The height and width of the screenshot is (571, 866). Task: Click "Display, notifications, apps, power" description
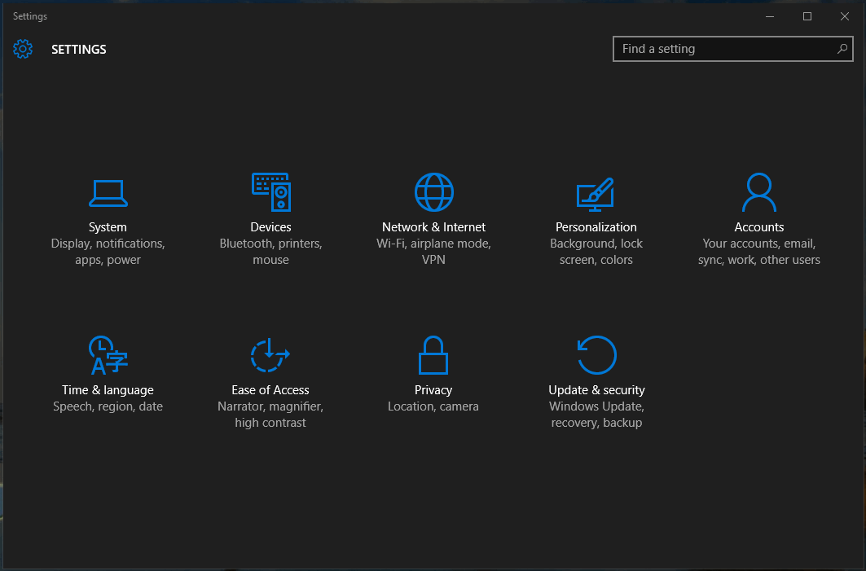(x=108, y=252)
